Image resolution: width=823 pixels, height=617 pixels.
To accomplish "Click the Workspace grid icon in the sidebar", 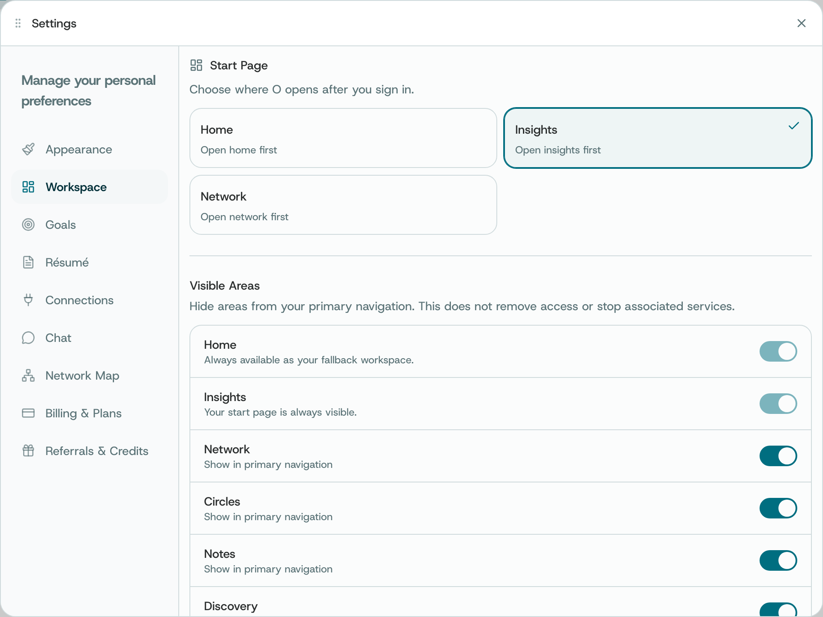I will (x=28, y=187).
